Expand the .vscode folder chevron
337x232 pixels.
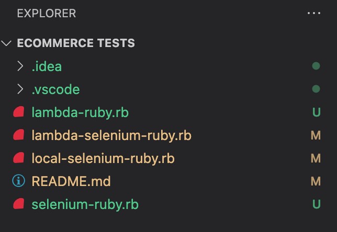[20, 89]
